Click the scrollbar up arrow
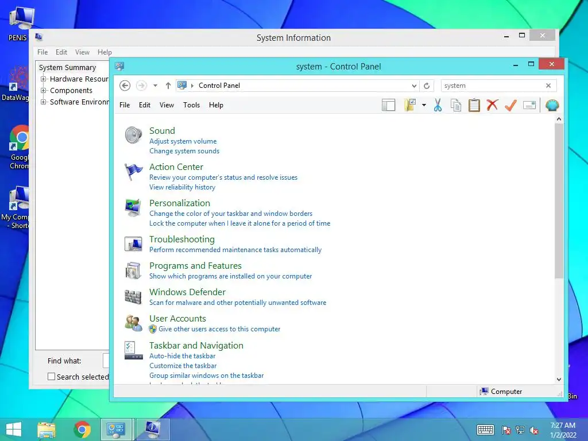Screen dimensions: 588x441 pos(559,119)
